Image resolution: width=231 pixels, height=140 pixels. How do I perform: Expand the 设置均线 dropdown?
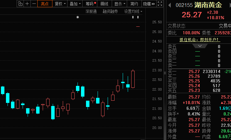tap(133, 11)
